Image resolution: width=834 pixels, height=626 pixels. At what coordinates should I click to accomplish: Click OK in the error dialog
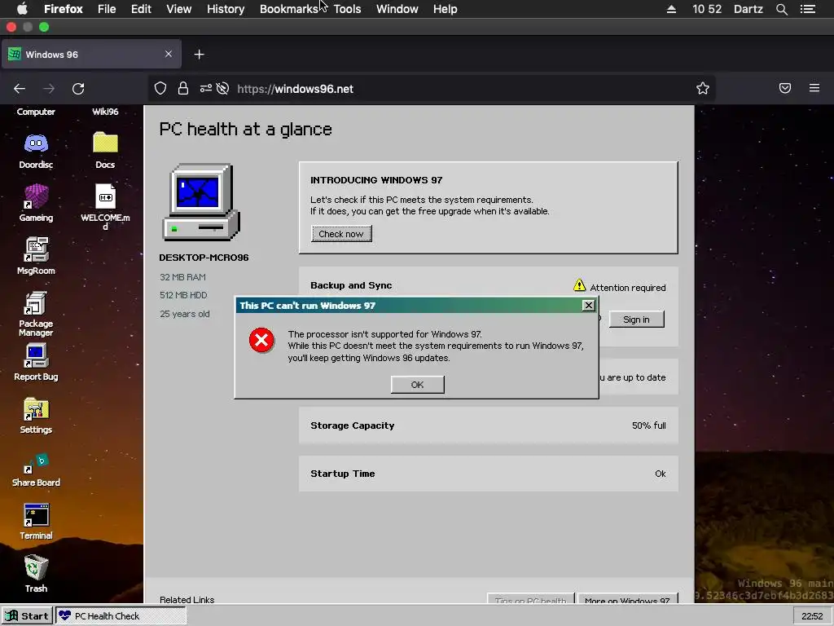(417, 385)
